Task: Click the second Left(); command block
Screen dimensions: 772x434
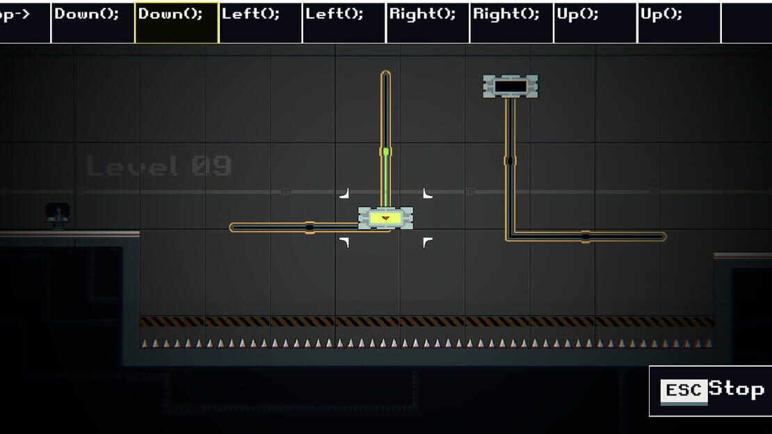Action: (x=344, y=23)
